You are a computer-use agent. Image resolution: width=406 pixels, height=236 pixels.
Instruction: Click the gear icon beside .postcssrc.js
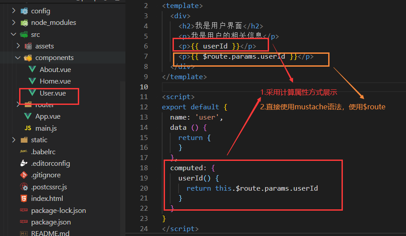(x=24, y=187)
